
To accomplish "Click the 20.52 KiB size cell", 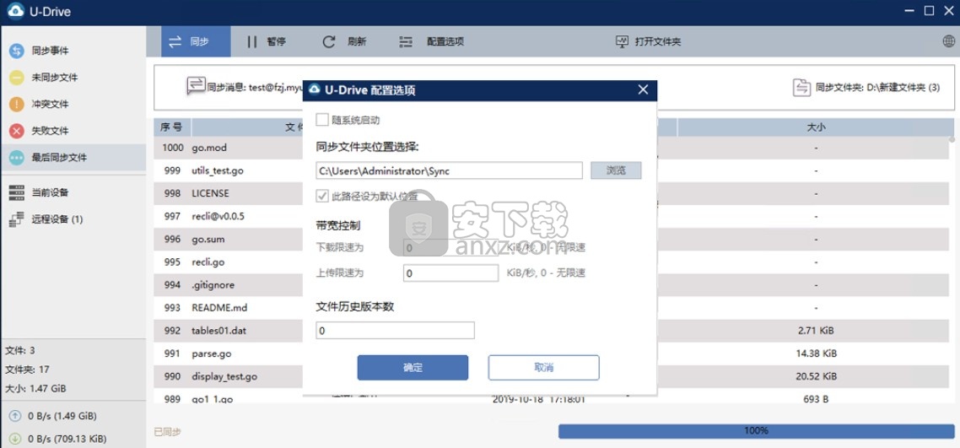I will pyautogui.click(x=816, y=377).
